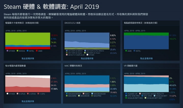Screen dimensions: 183x108
Task: Select IMAC legend entry
Action: point(86,94)
